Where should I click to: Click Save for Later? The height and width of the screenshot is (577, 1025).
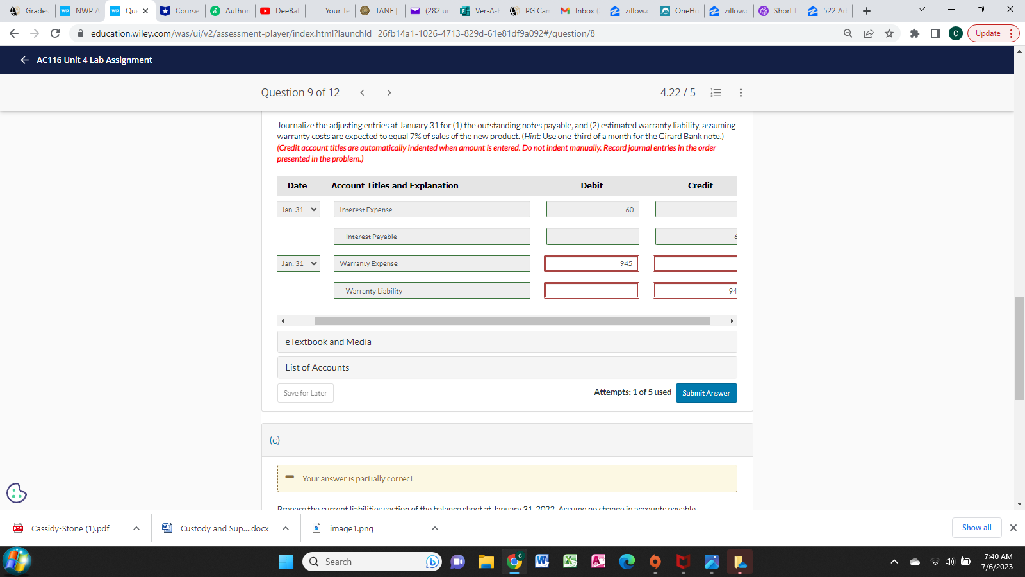click(x=305, y=393)
